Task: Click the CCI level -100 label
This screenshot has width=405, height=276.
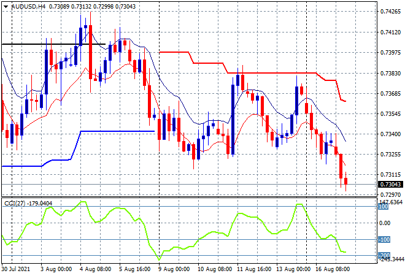Action: click(x=384, y=240)
